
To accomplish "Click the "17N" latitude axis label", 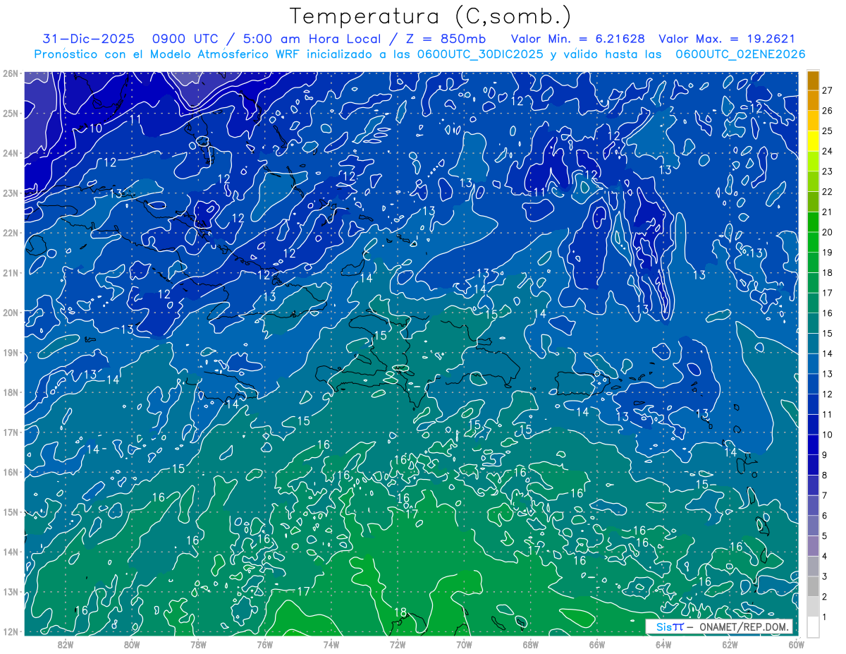I will tap(11, 432).
